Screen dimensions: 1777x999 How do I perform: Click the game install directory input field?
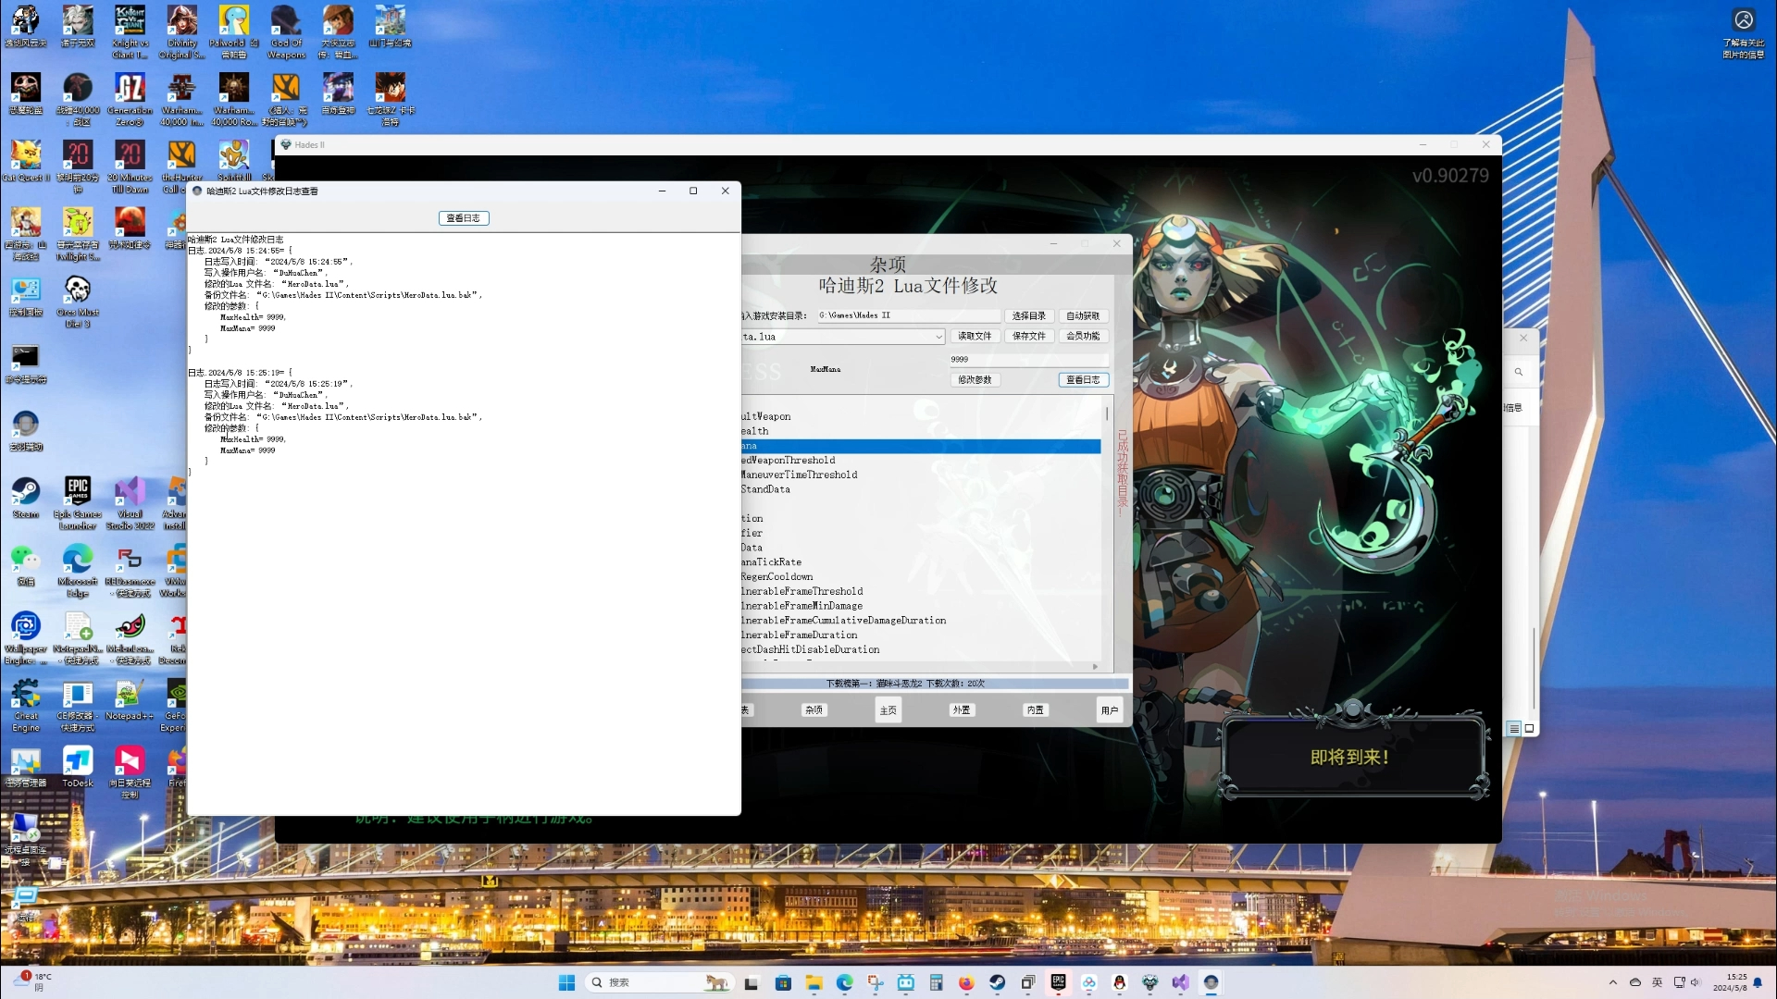(x=907, y=316)
